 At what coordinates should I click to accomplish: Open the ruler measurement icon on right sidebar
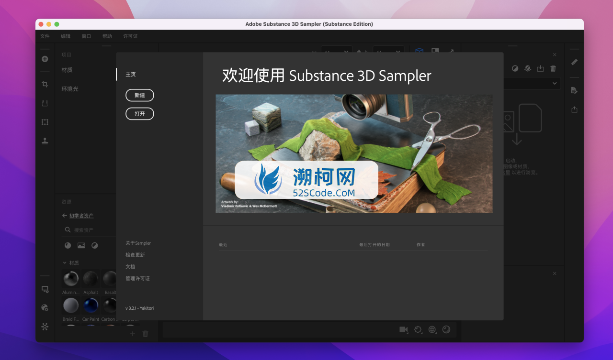574,62
